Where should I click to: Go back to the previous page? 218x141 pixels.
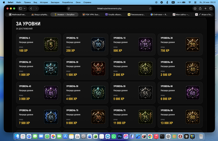[x=31, y=8]
